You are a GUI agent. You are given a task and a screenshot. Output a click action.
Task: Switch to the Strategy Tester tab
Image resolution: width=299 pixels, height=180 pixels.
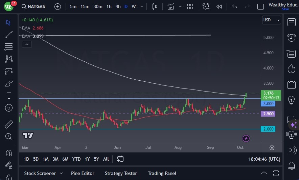121,173
